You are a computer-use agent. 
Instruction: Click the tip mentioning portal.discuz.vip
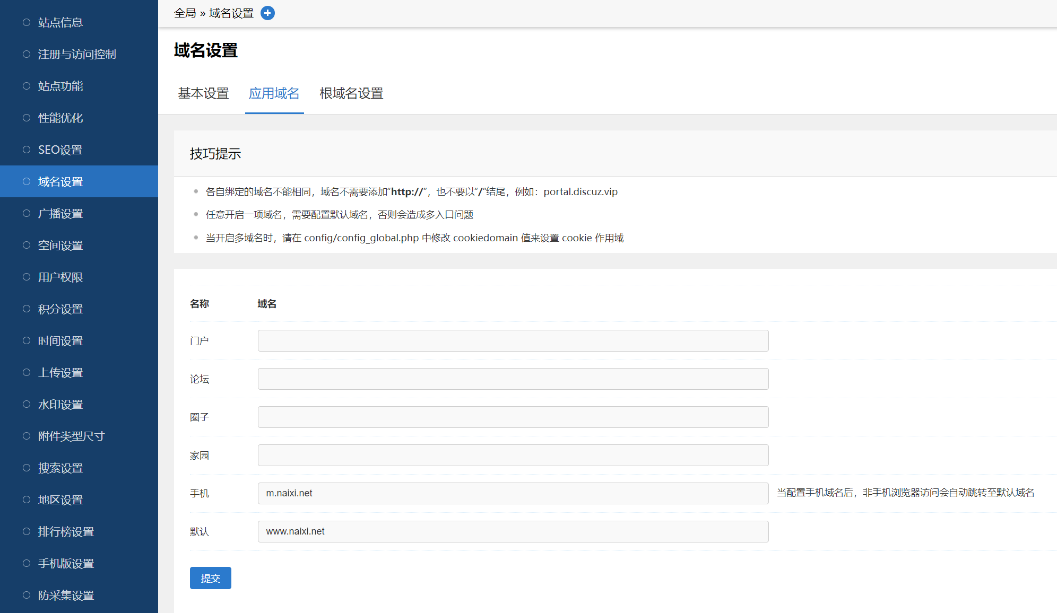pyautogui.click(x=412, y=191)
